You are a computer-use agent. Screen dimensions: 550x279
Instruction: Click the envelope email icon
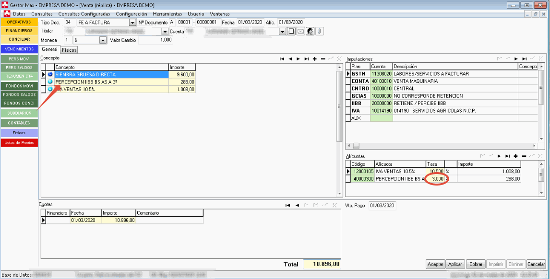coord(300,32)
